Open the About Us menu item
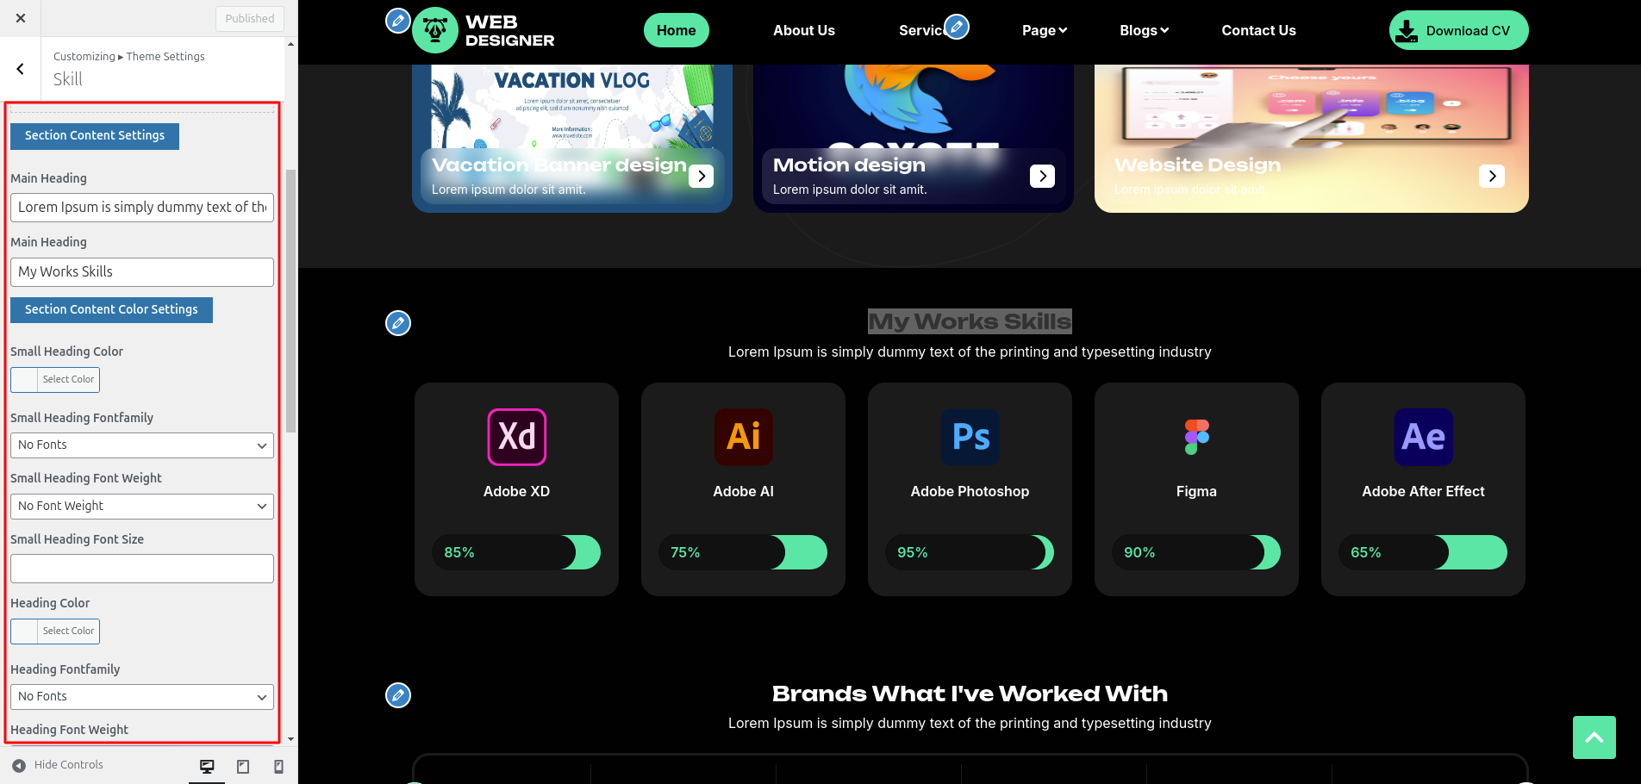The width and height of the screenshot is (1641, 784). [803, 30]
